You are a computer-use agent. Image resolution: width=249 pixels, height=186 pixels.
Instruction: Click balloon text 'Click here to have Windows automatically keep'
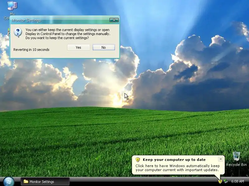coord(177,166)
